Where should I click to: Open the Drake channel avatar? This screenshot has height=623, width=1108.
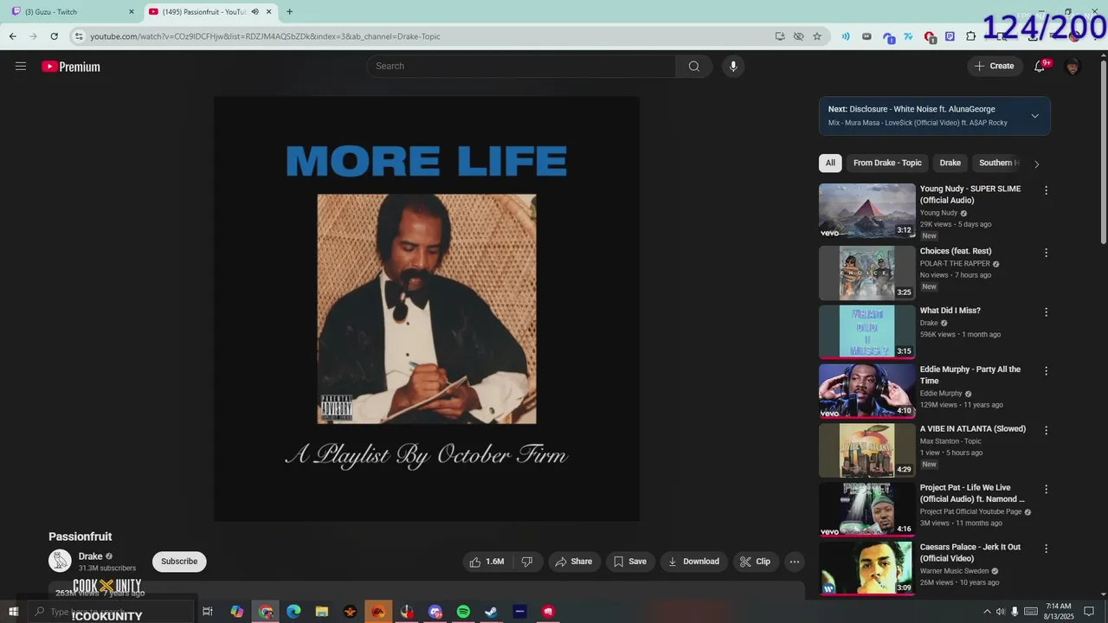(x=60, y=561)
